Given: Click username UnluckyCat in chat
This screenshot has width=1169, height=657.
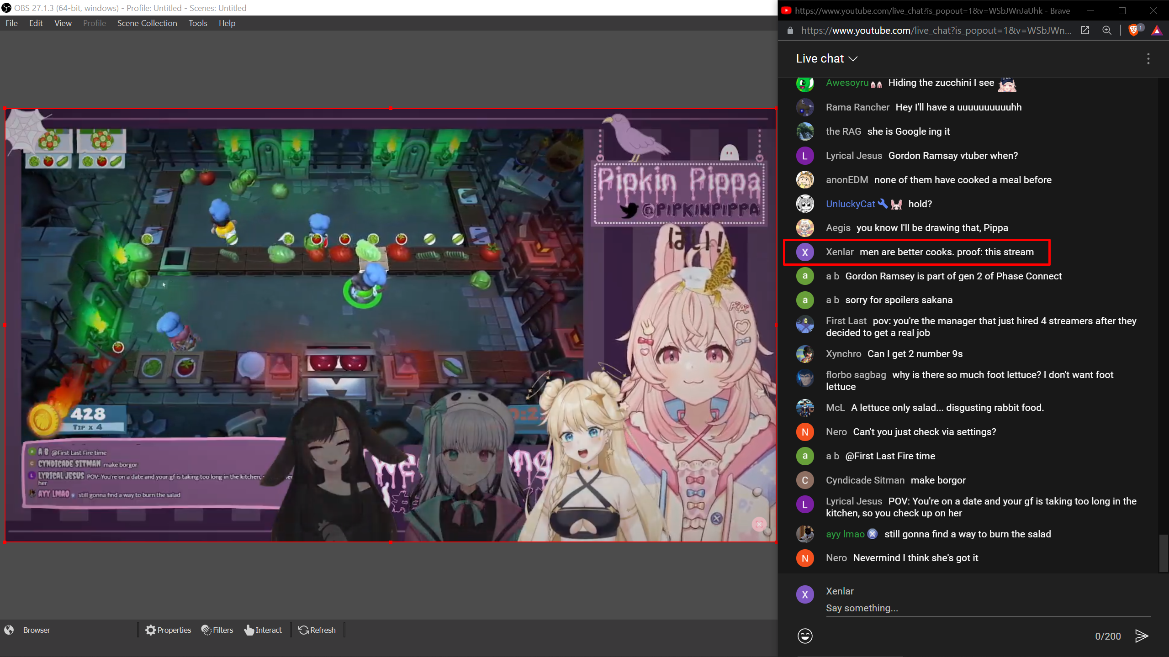Looking at the screenshot, I should click(850, 204).
